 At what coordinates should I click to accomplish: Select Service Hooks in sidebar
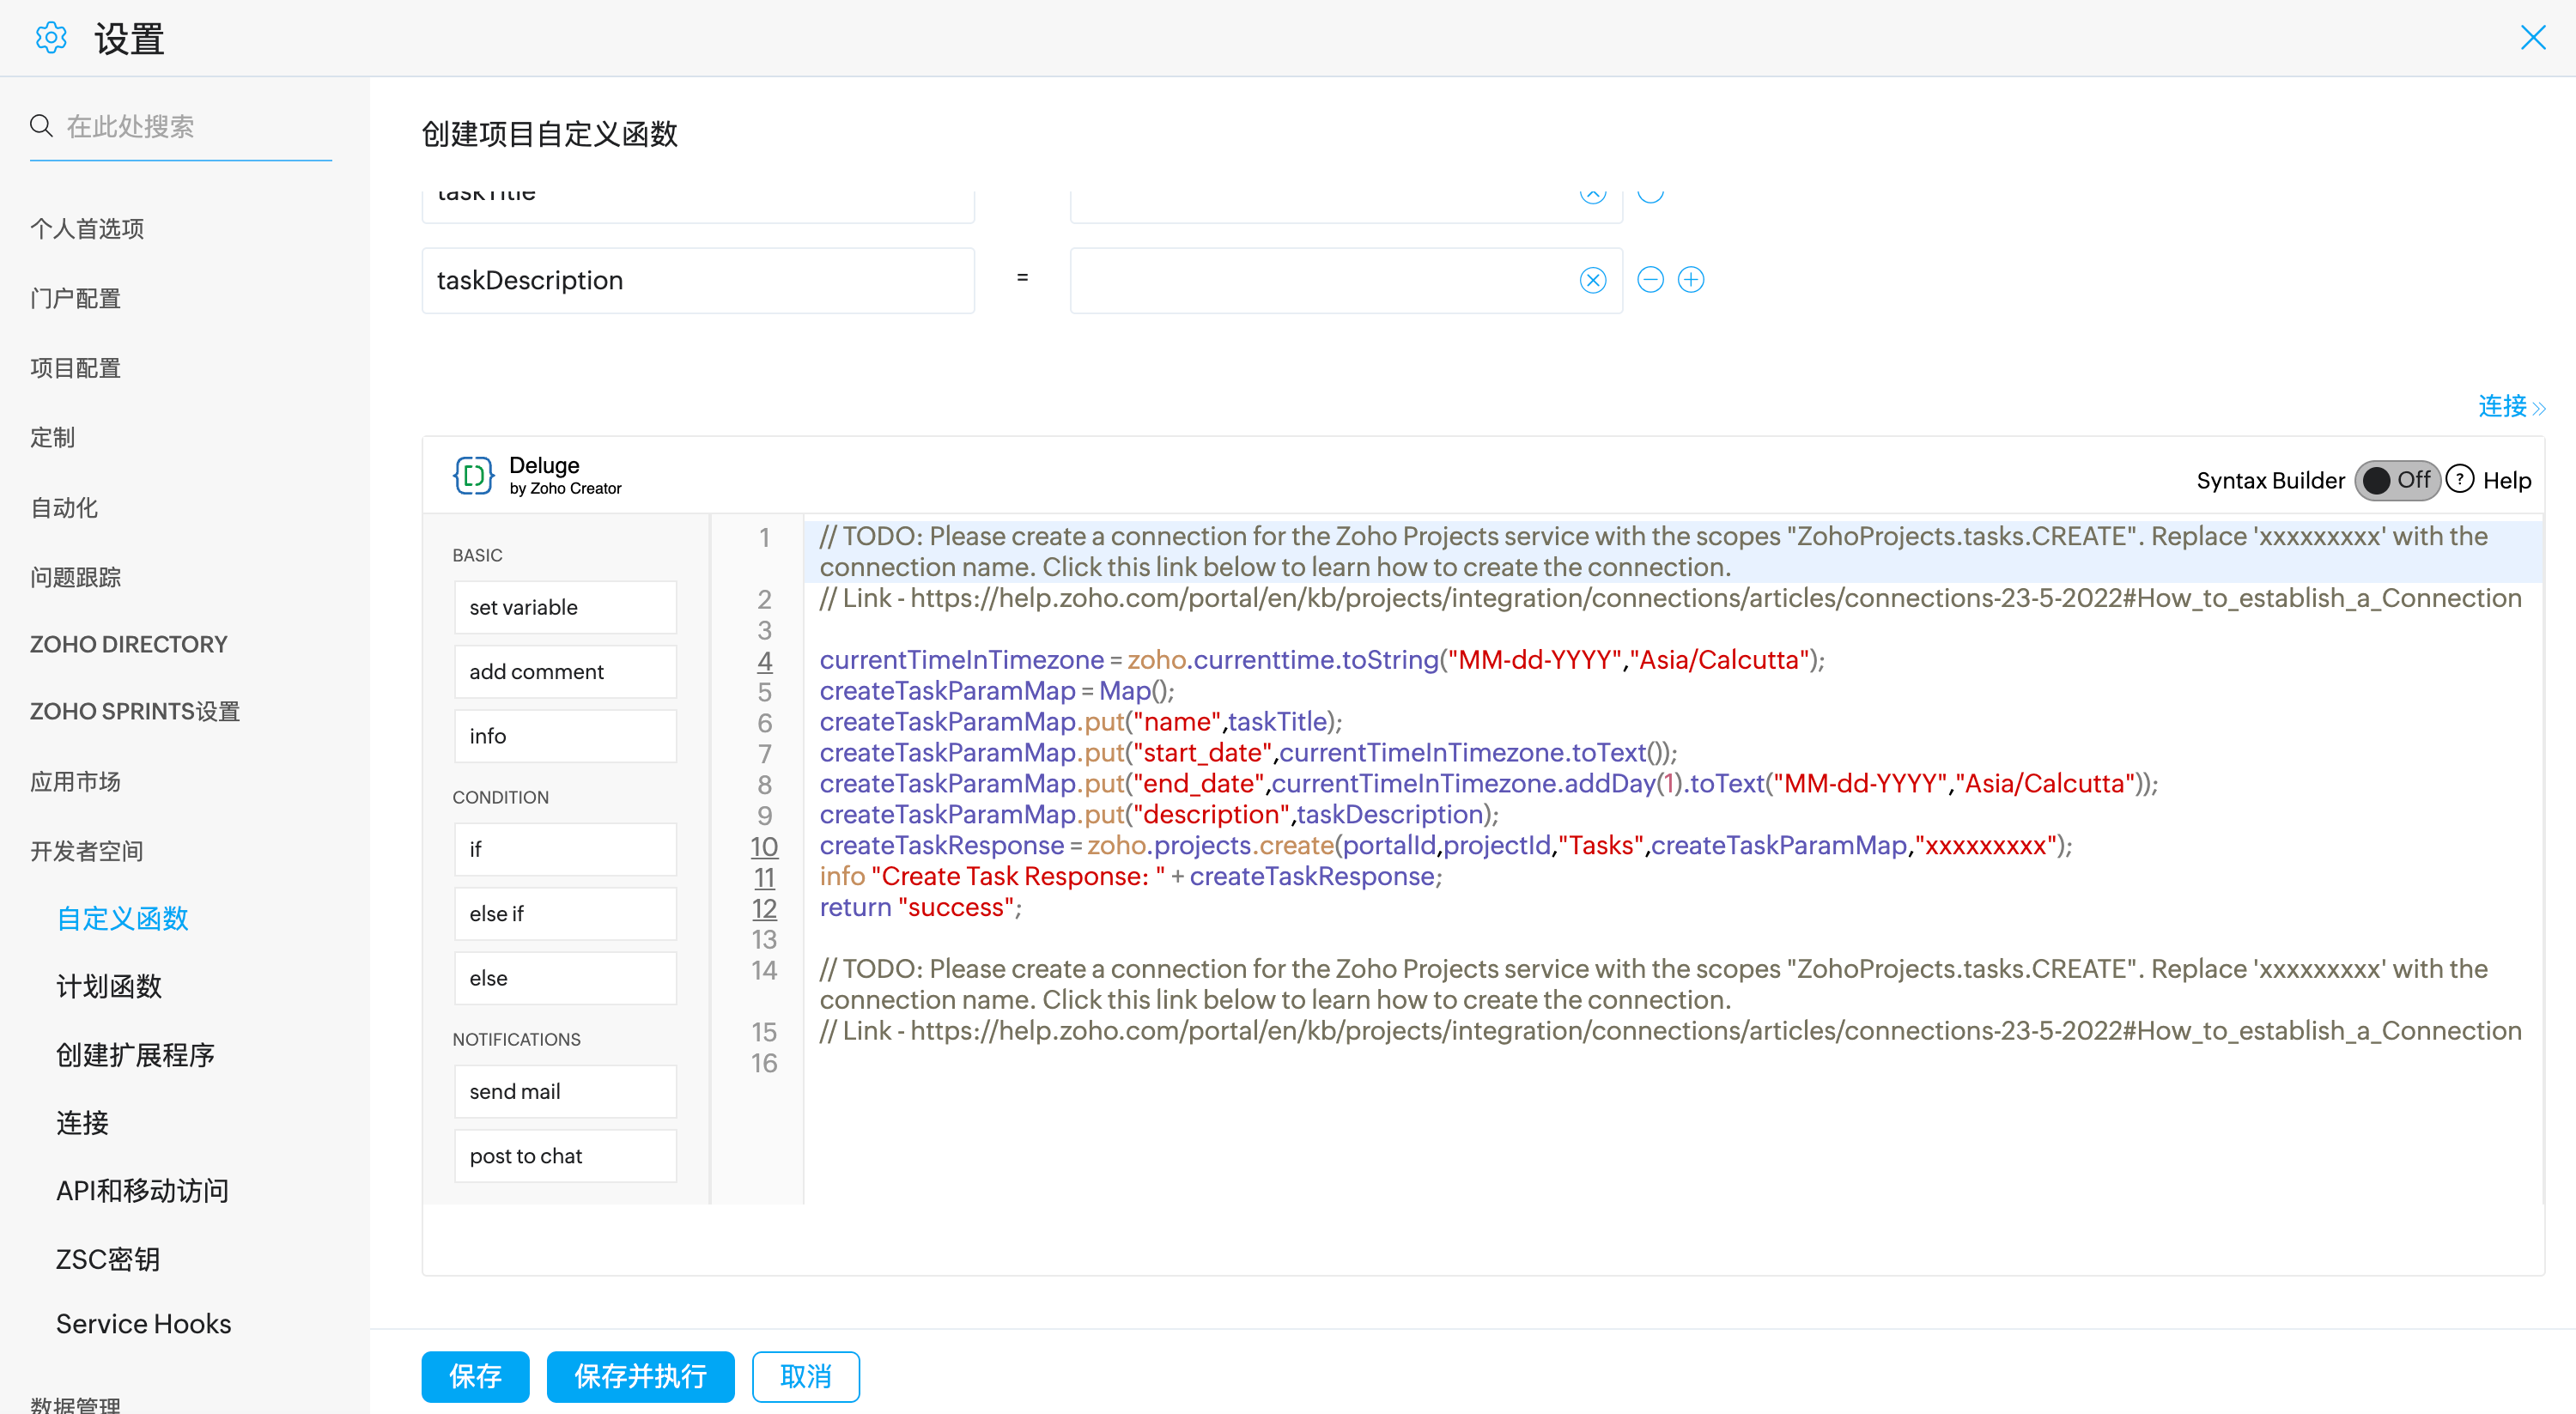click(143, 1324)
